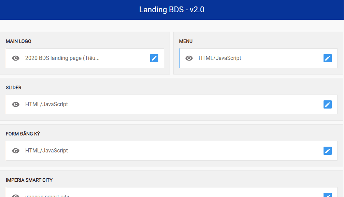Click the MAIN LOGO section heading

tap(18, 41)
